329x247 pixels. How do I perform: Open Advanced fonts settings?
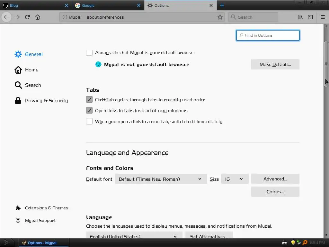(275, 179)
